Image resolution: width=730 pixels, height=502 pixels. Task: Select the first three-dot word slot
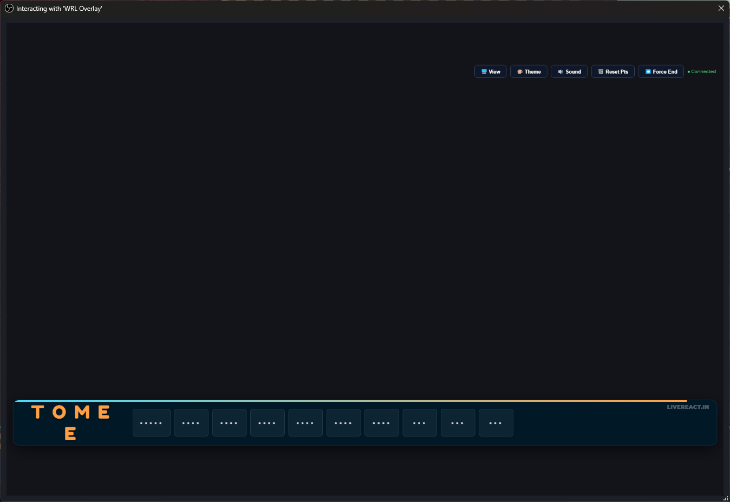(420, 423)
